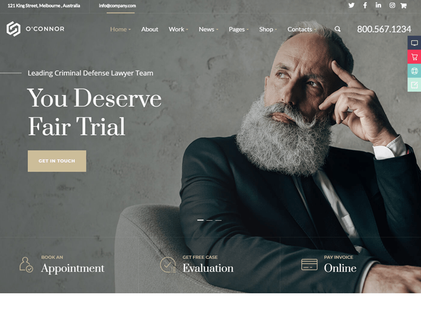Image resolution: width=421 pixels, height=316 pixels.
Task: Open the About menu item
Action: (149, 29)
